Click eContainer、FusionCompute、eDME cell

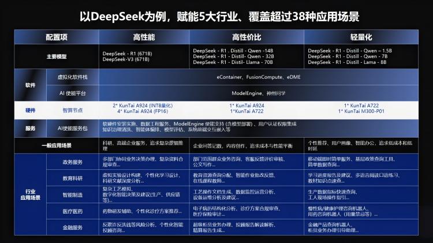pyautogui.click(x=259, y=77)
